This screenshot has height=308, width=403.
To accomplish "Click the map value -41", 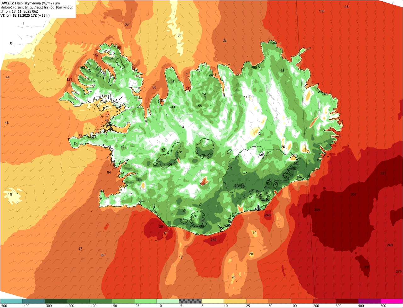I will [x=173, y=107].
